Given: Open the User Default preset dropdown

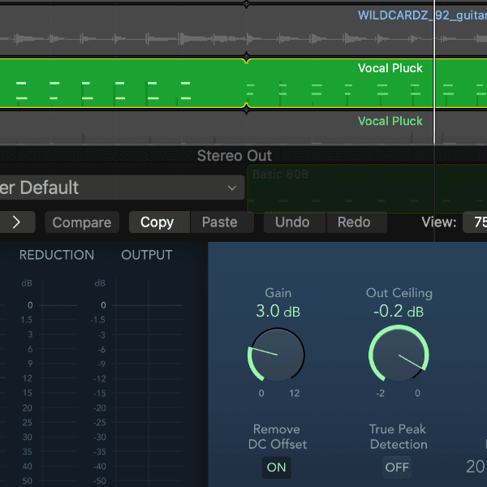Looking at the screenshot, I should click(120, 187).
